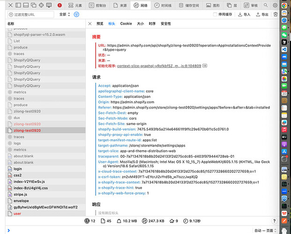Image resolution: width=291 pixels, height=234 pixels.
Task: Open WeChat from the Dock
Action: pyautogui.click(x=284, y=35)
